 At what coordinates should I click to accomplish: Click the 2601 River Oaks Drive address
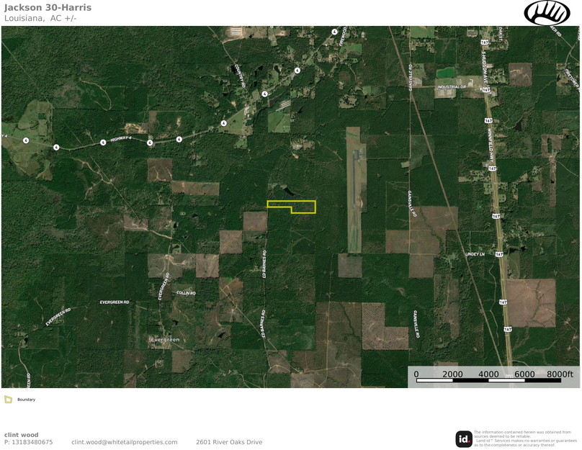click(228, 442)
